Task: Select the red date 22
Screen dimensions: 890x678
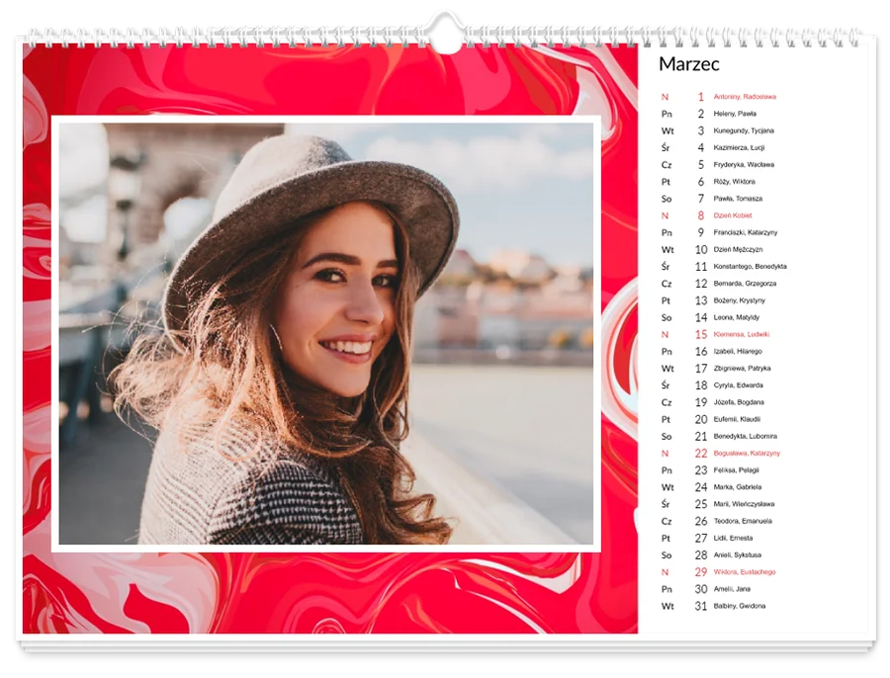Action: pos(701,454)
